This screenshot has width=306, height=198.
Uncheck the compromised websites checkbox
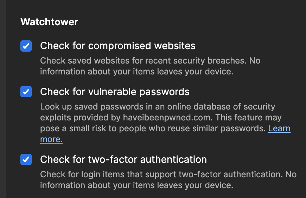(x=26, y=46)
